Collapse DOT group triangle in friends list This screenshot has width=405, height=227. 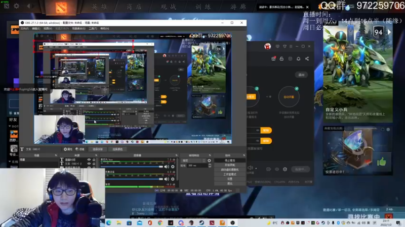click(10, 127)
